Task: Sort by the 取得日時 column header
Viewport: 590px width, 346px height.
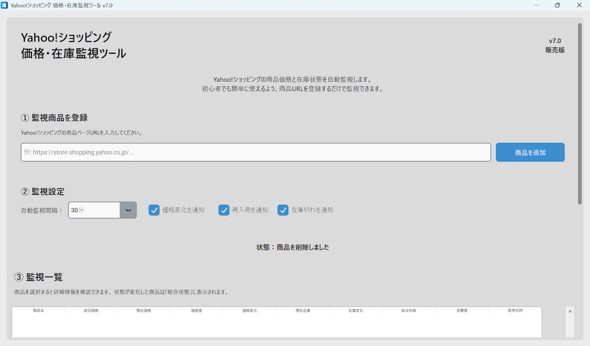Action: [x=515, y=310]
